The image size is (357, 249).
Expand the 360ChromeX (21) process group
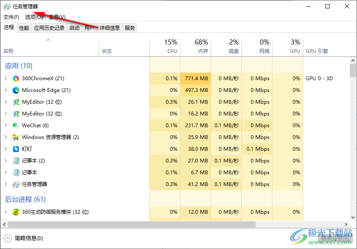coord(6,79)
